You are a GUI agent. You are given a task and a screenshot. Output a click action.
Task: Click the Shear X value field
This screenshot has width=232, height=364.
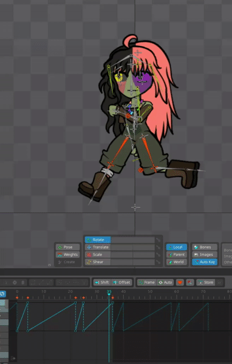[122, 262]
